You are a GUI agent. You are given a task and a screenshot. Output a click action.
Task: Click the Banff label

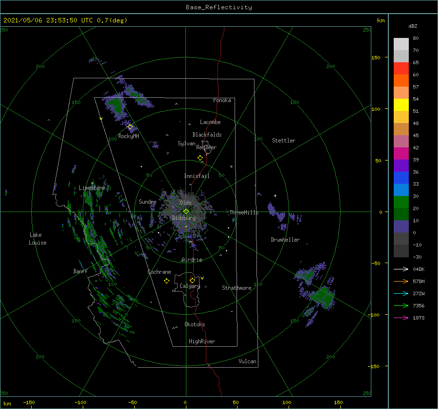point(80,271)
